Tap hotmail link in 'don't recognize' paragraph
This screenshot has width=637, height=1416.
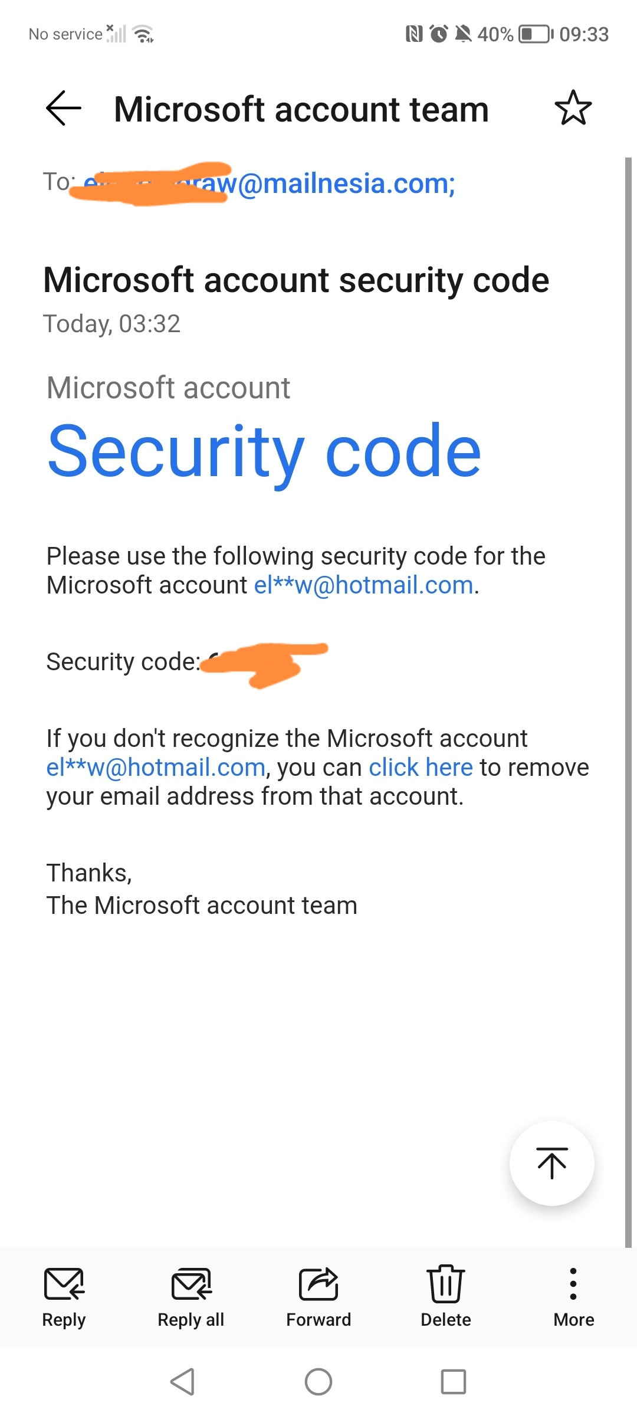pos(156,768)
